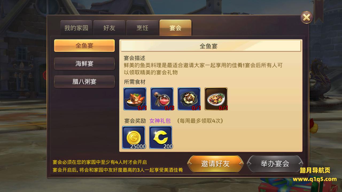Choose 海鲜宴 in the banquet list

coord(84,64)
